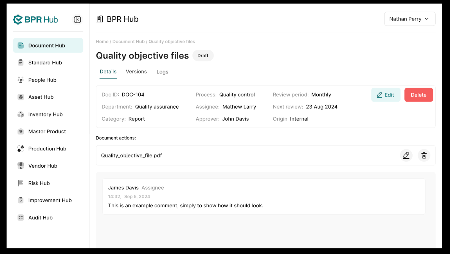The image size is (450, 254).
Task: Click the Inventory Hub box icon
Action: [21, 114]
